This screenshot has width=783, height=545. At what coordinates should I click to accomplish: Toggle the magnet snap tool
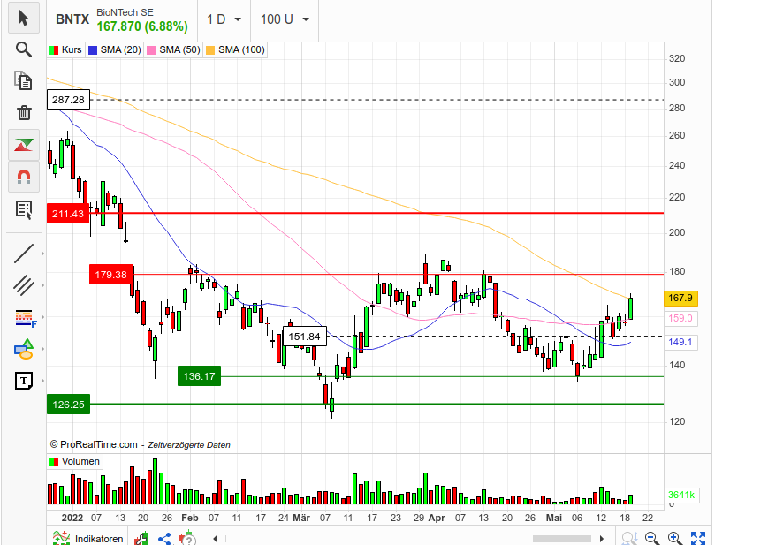point(24,177)
